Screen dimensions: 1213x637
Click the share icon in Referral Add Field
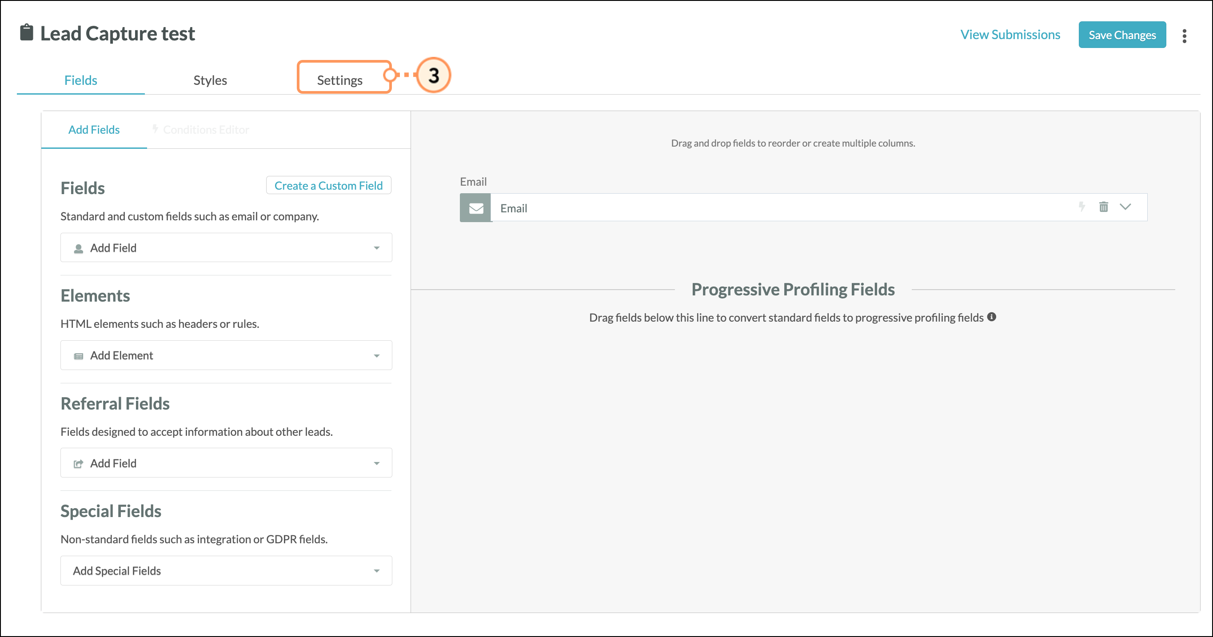point(79,464)
